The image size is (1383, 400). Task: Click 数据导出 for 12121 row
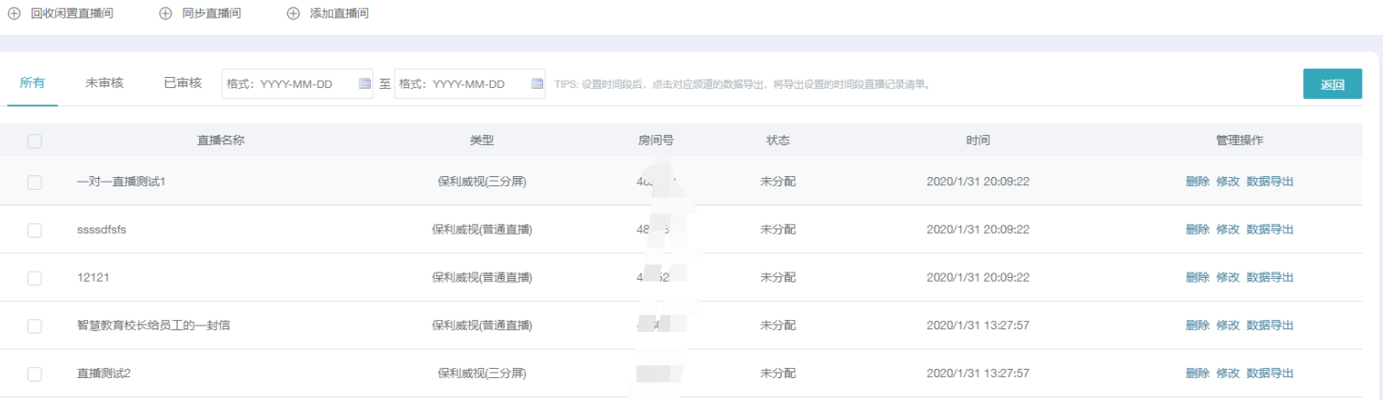tap(1269, 277)
